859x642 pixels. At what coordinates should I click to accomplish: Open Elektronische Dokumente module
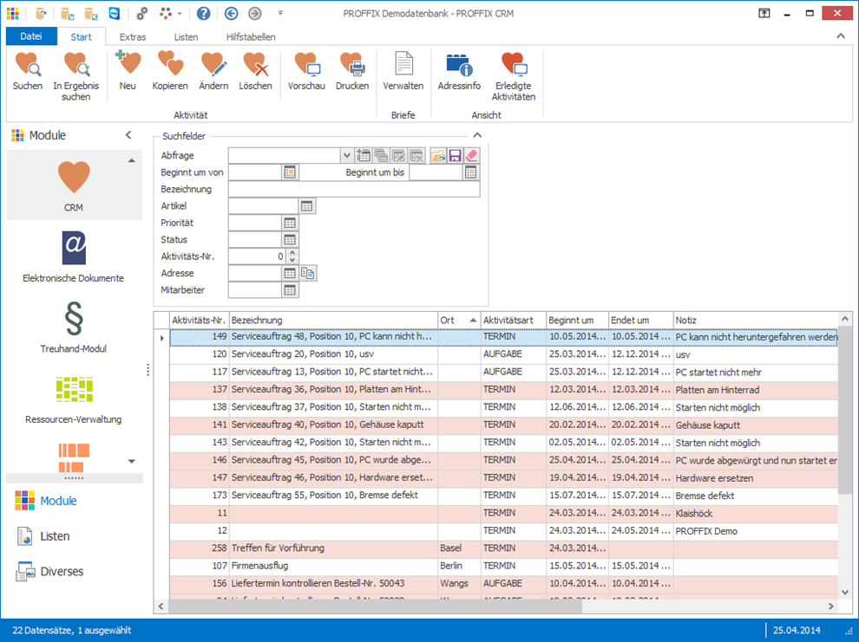click(74, 257)
